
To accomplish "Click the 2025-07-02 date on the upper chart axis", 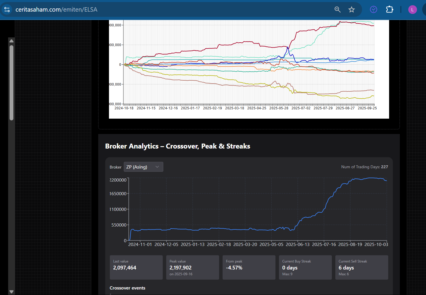I will 301,108.
